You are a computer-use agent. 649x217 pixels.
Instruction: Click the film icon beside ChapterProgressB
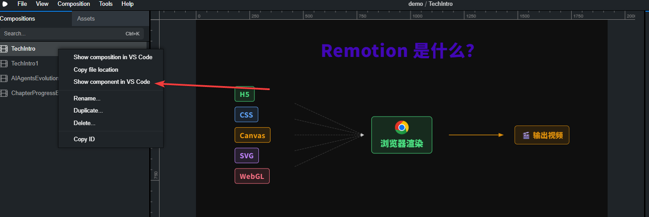click(4, 93)
